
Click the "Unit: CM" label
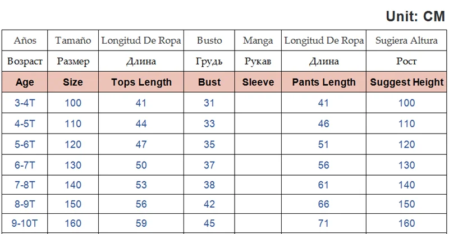[x=415, y=16]
